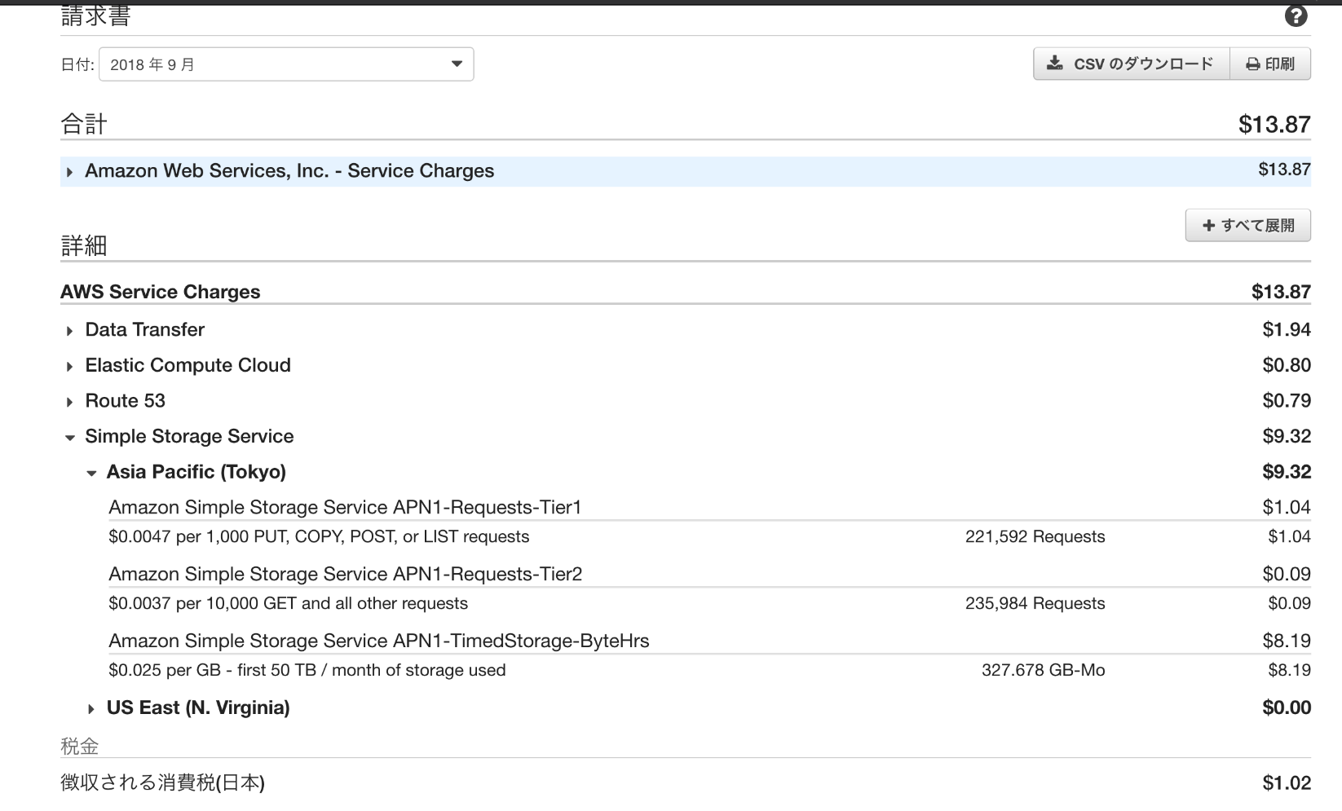Select the Route 53 label
The height and width of the screenshot is (811, 1342).
point(125,401)
